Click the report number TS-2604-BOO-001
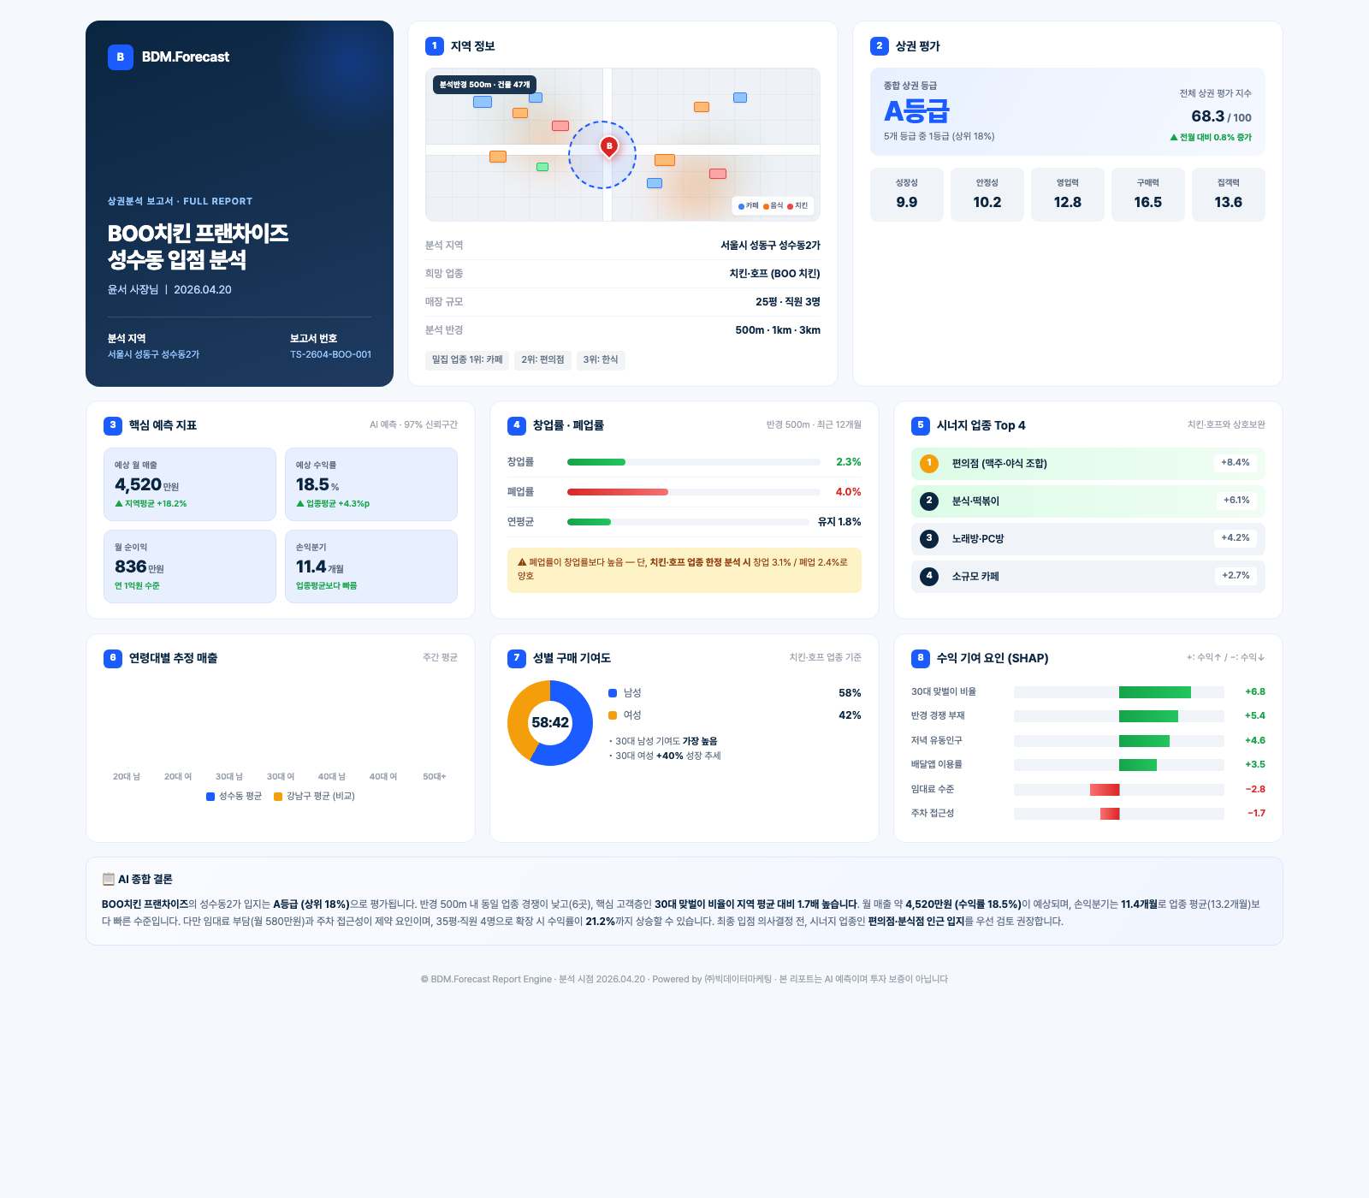This screenshot has width=1369, height=1198. point(330,354)
